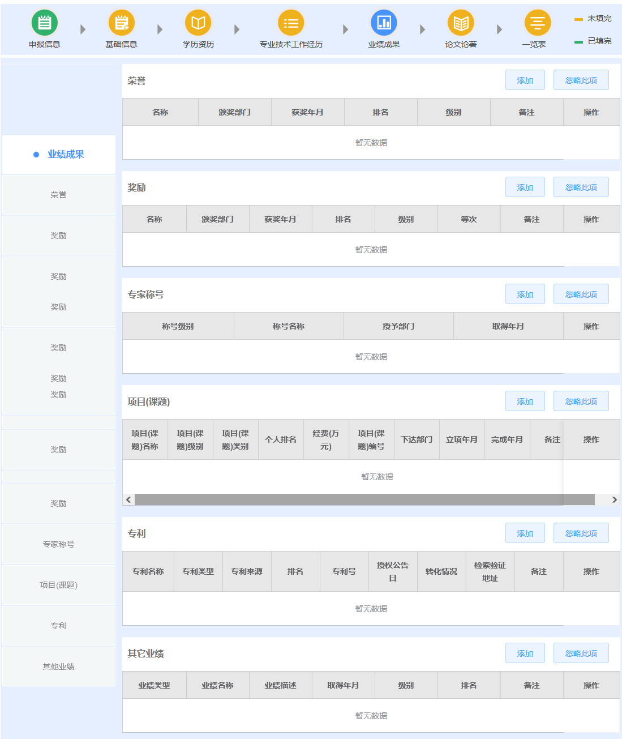Go to 专业技术工作经历 list icon
The width and height of the screenshot is (622, 739).
pos(291,23)
